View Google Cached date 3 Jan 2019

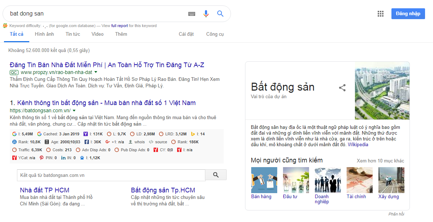[58, 134]
